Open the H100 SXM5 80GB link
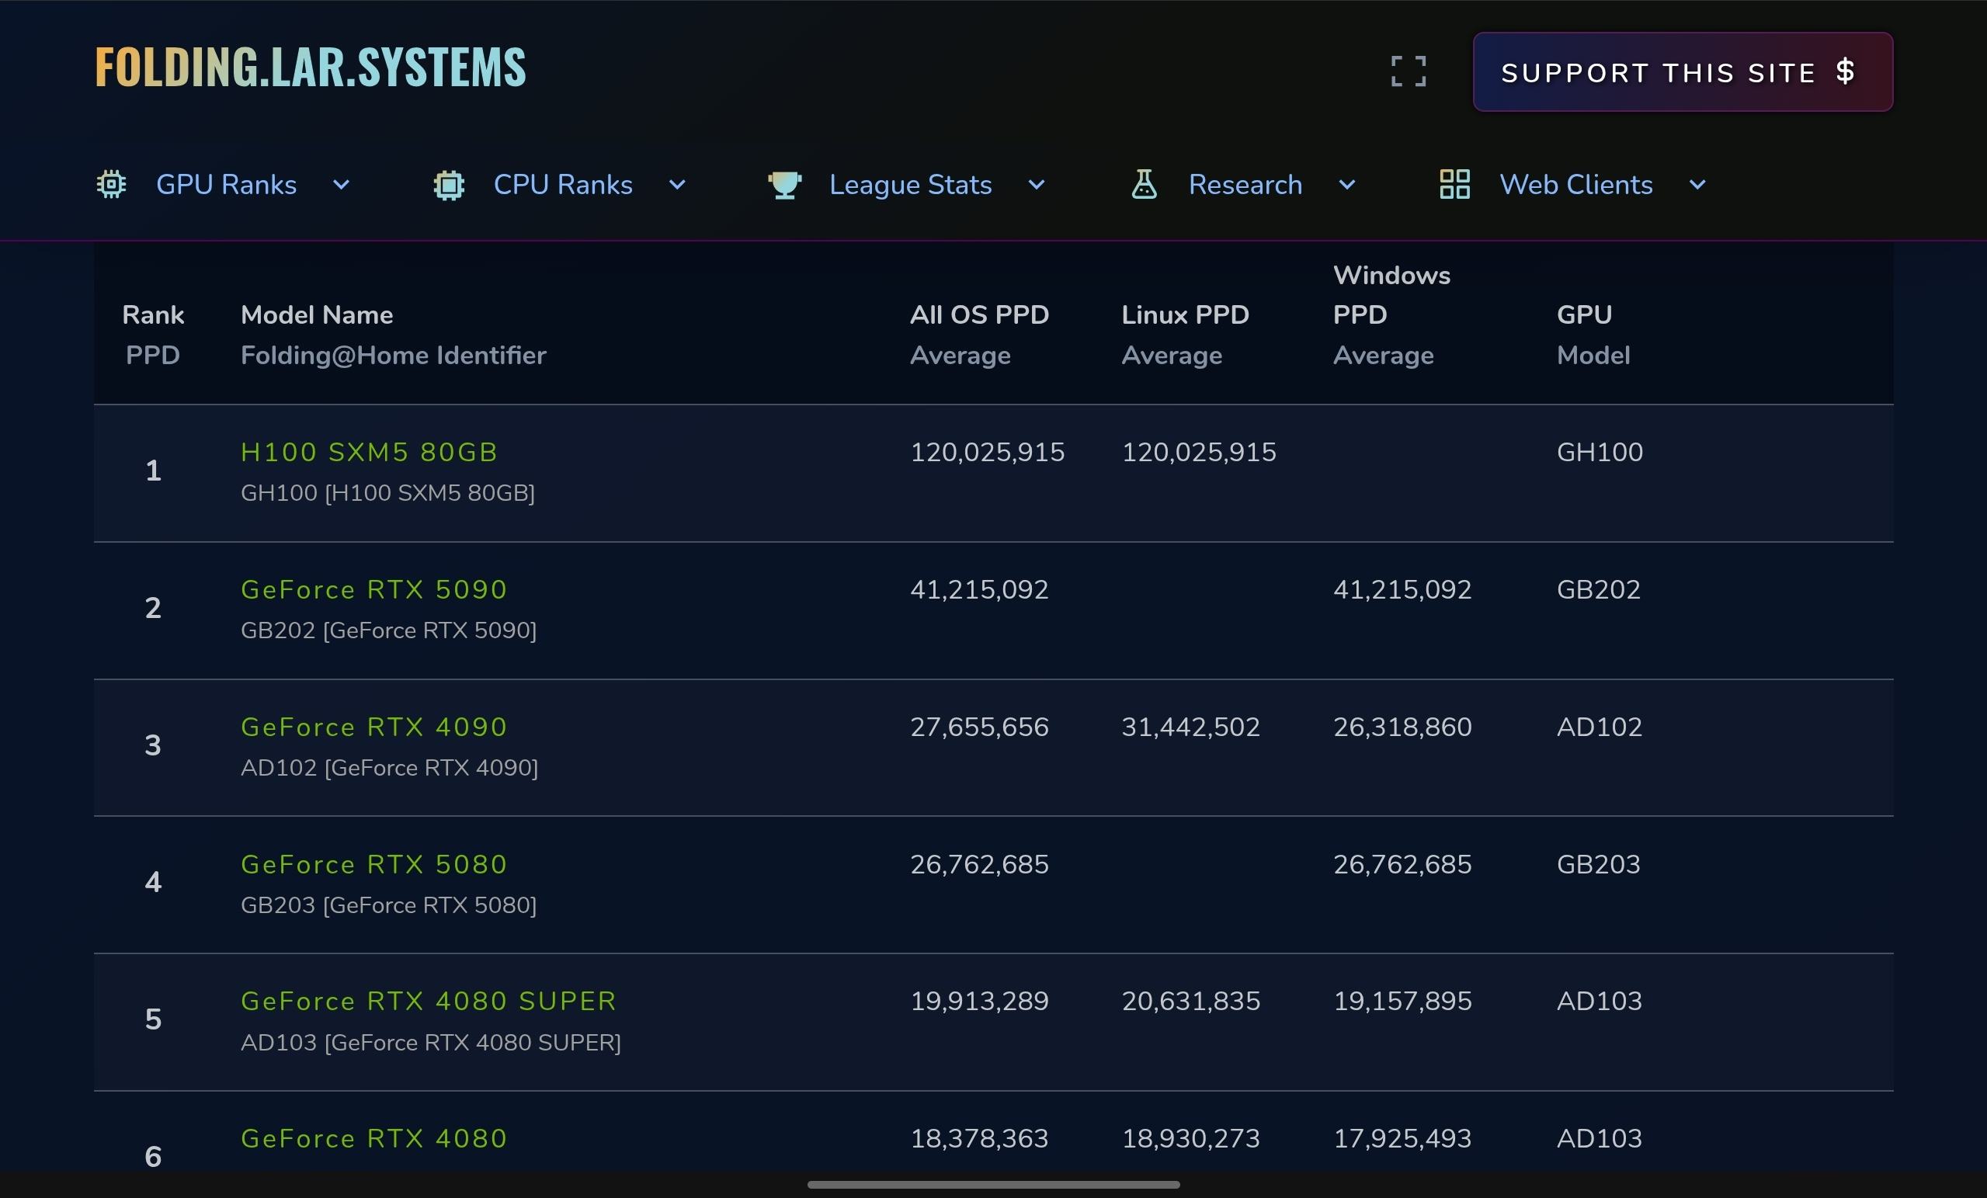This screenshot has height=1198, width=1987. [x=370, y=453]
